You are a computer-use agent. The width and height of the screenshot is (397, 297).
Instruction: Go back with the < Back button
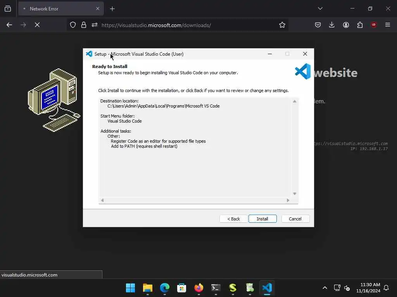click(233, 219)
